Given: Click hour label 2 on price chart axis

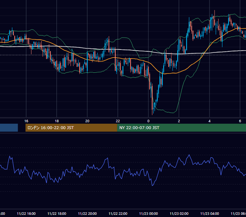Looking at the screenshot, I should tap(179, 121).
